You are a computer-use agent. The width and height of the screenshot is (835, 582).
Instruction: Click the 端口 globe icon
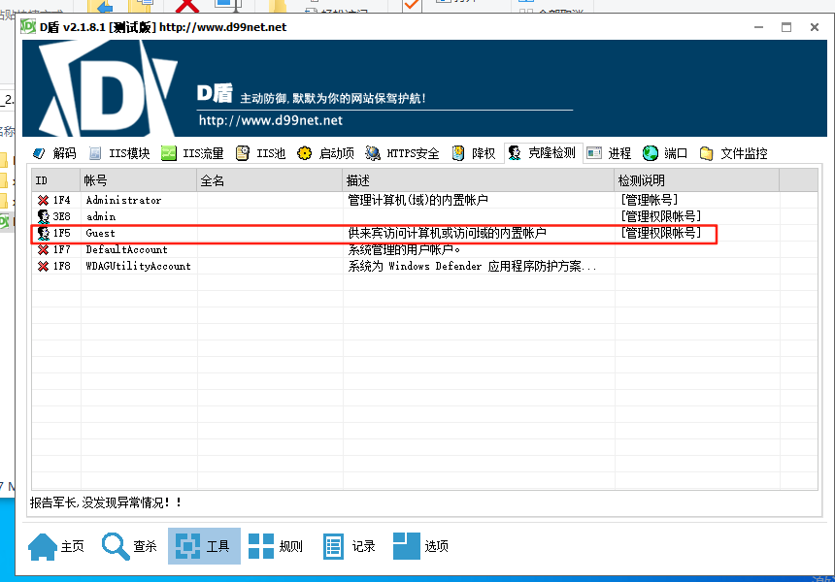651,154
